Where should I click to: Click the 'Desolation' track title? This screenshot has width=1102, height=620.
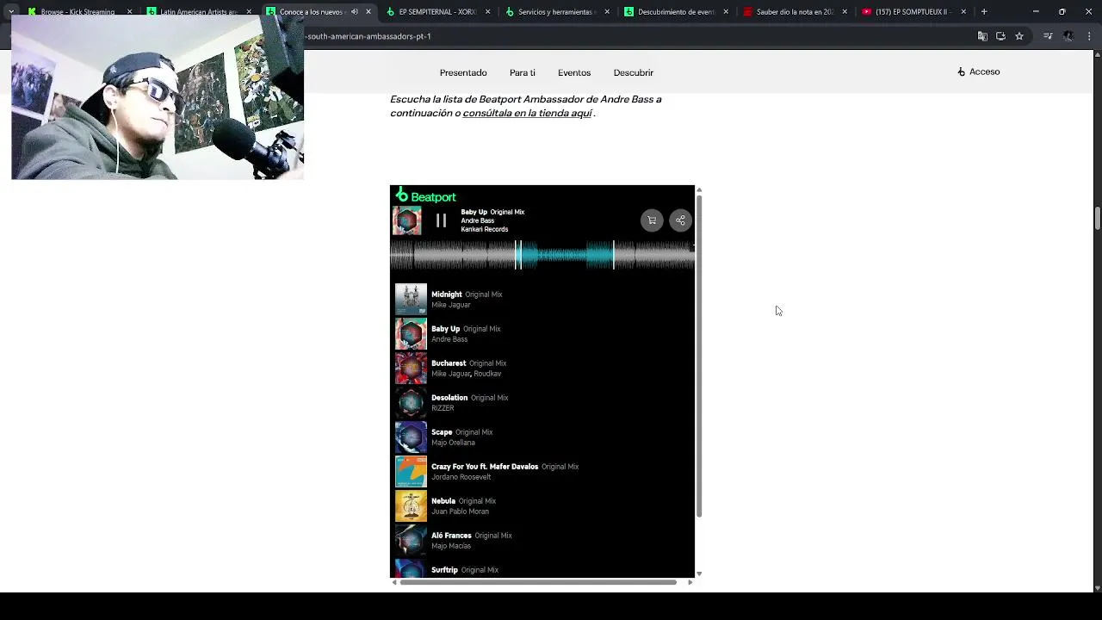(449, 398)
